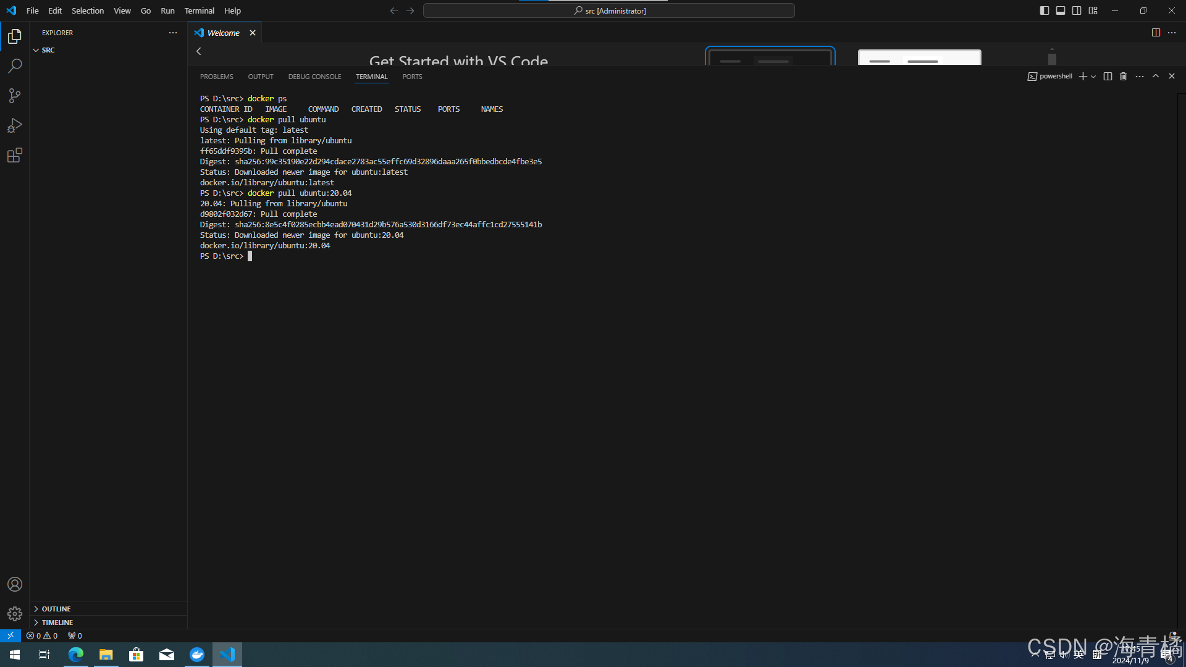Open the Windows Start menu

[15, 655]
